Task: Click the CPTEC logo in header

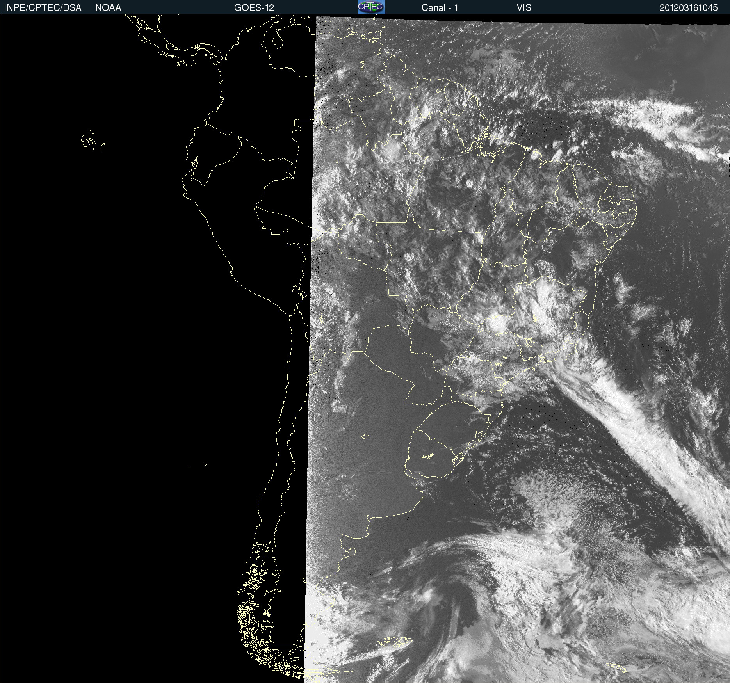Action: [x=371, y=7]
